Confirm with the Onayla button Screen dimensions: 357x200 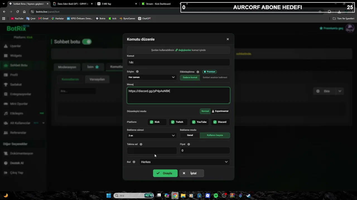(x=165, y=173)
